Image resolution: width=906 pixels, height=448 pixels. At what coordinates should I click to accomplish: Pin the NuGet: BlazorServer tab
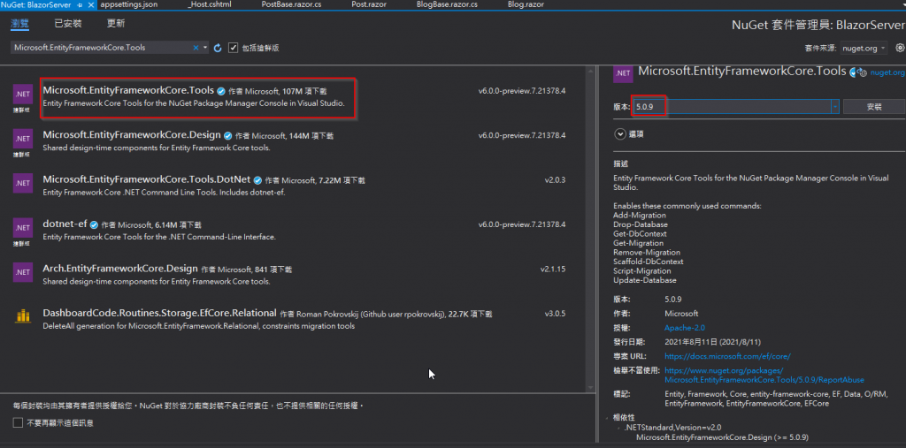pyautogui.click(x=80, y=4)
